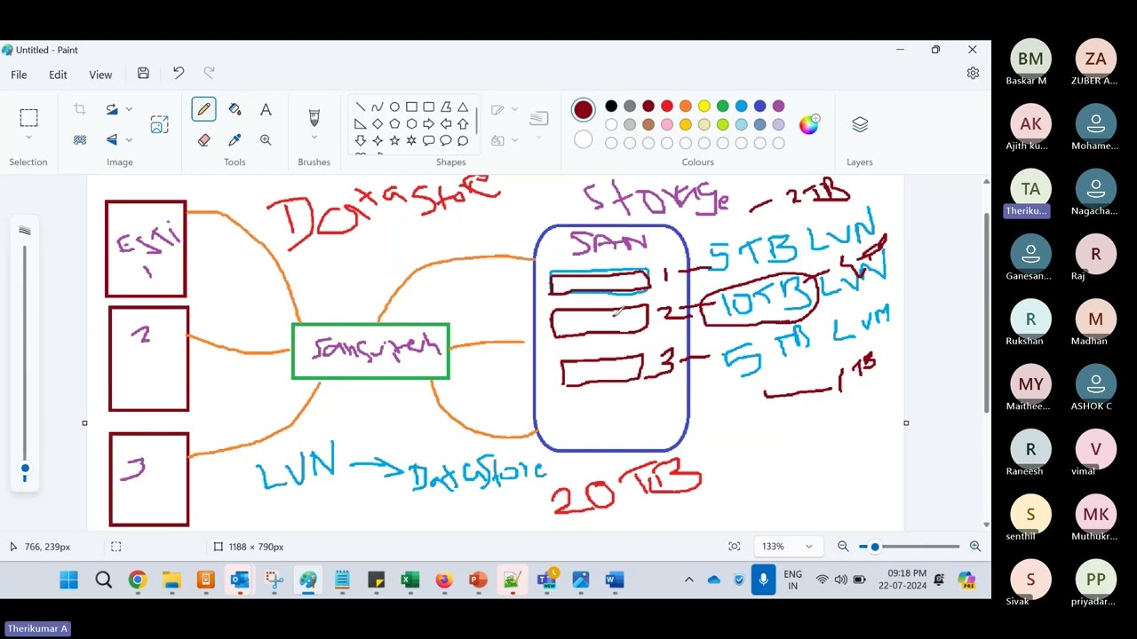This screenshot has height=639, width=1137.
Task: Pick the Diamond shape
Action: (378, 123)
